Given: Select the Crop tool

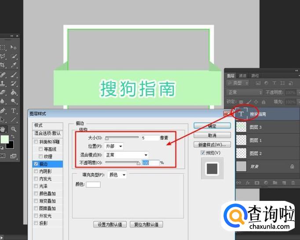Looking at the screenshot, I should click(x=3, y=65).
